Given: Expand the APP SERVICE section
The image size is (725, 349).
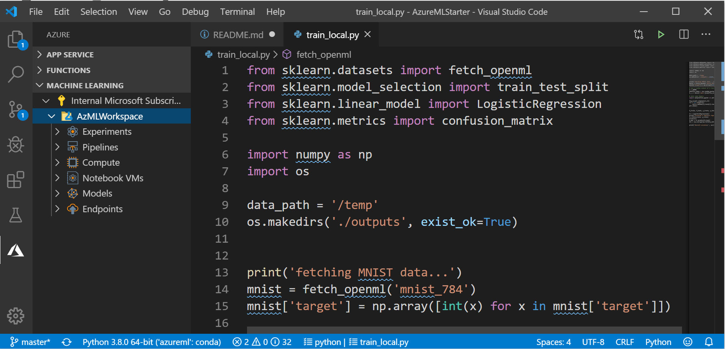Looking at the screenshot, I should pos(70,55).
